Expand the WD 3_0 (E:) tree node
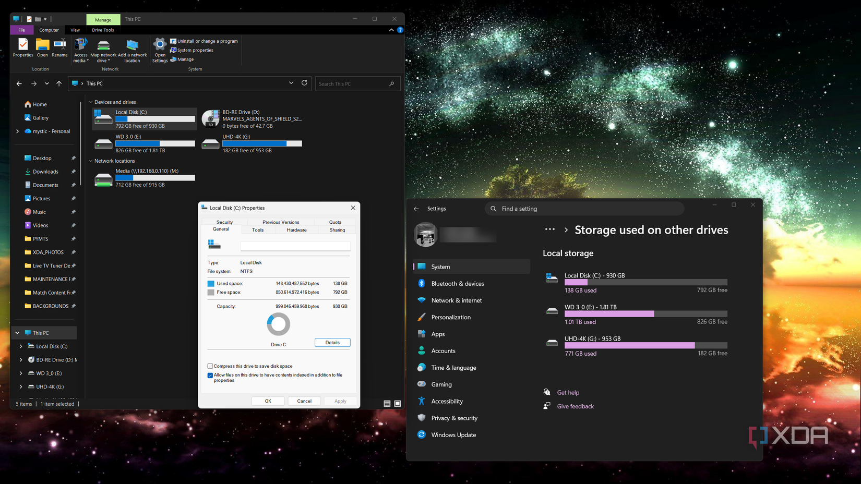This screenshot has height=484, width=861. pos(21,373)
